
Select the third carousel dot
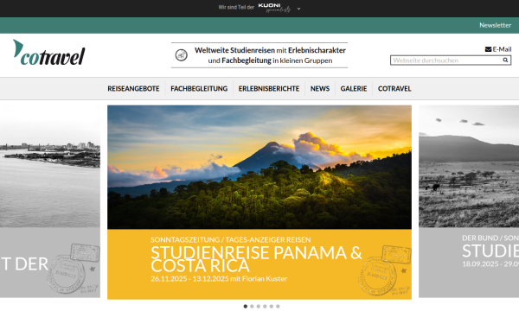point(259,307)
